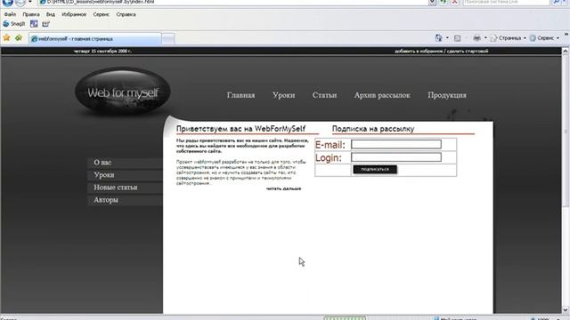Image resolution: width=570 pixels, height=320 pixels.
Task: Click the date text in the top bar
Action: 102,52
